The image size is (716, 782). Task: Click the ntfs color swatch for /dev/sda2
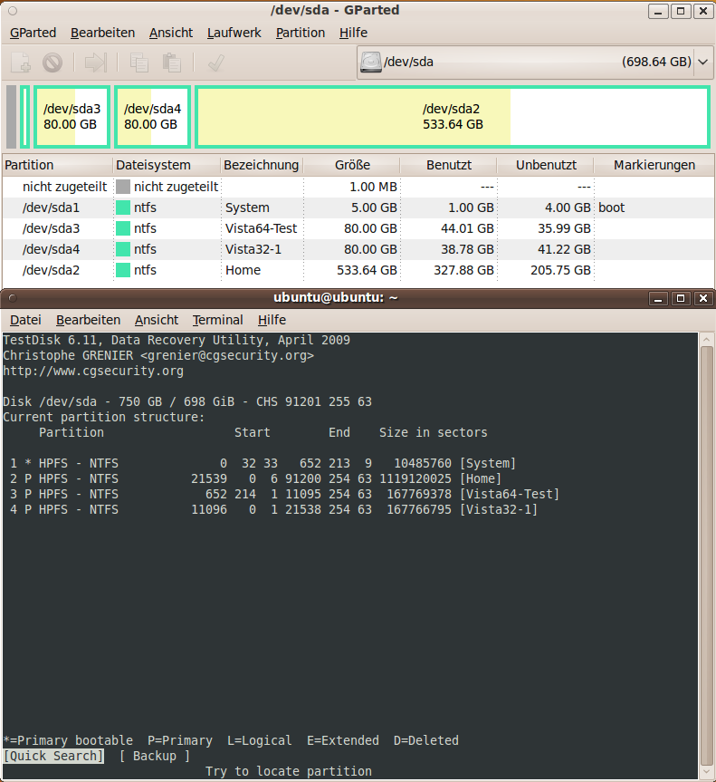123,270
